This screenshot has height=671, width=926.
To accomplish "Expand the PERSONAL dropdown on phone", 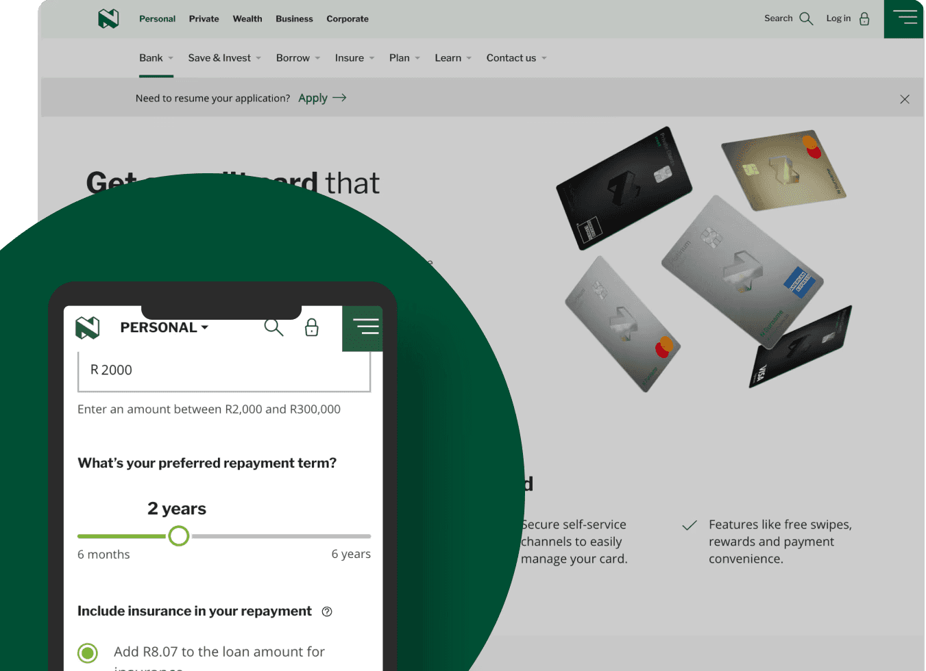I will point(165,327).
